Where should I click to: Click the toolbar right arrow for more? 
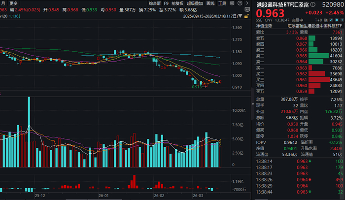(x=247, y=3)
